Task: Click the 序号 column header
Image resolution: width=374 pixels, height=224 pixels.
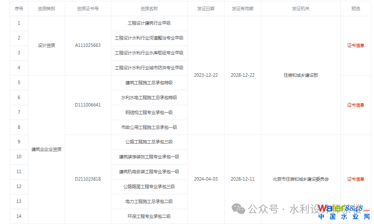Action: (x=19, y=8)
